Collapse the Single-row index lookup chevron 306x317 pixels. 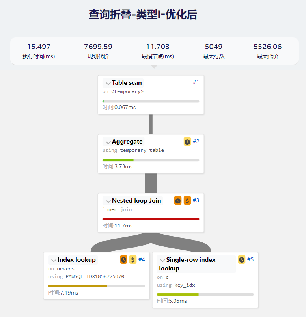[162, 261]
